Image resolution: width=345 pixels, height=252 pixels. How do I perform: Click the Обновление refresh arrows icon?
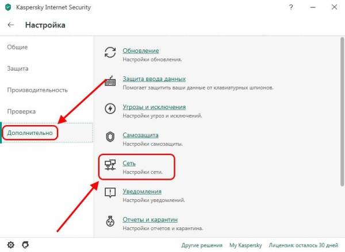pyautogui.click(x=110, y=52)
